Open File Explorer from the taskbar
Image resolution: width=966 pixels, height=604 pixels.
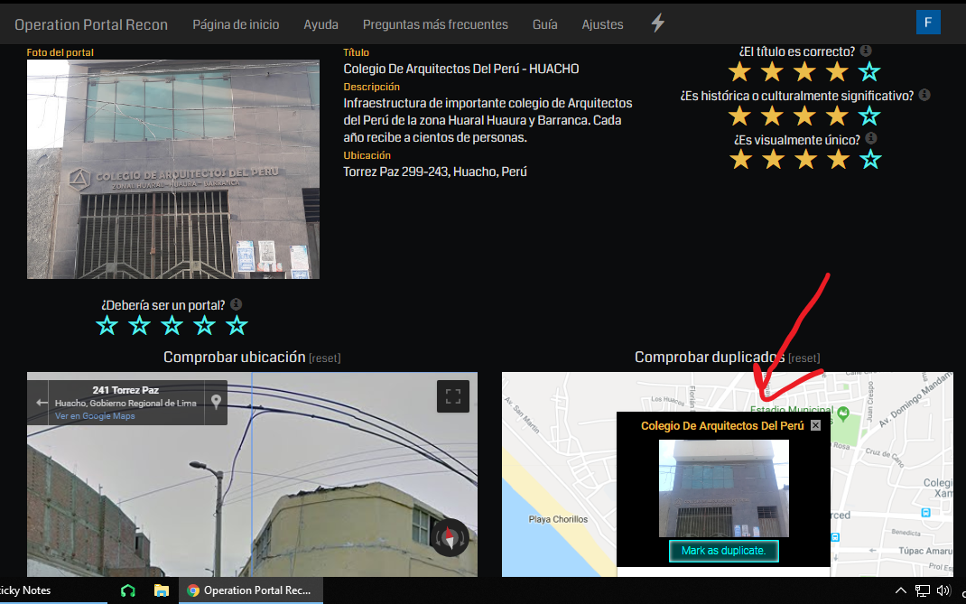[162, 590]
